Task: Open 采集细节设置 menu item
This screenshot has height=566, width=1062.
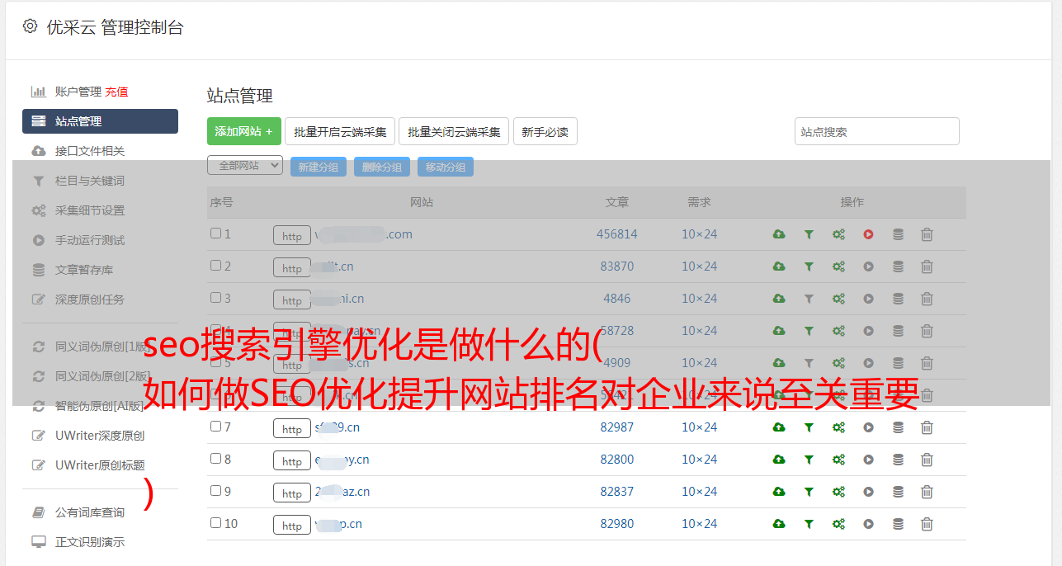Action: coord(90,210)
